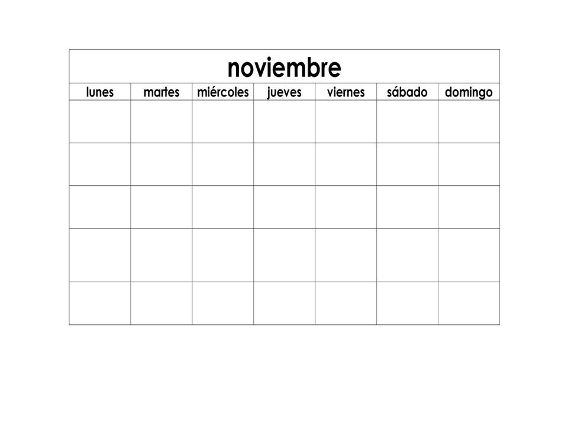This screenshot has height=426, width=568.
Task: Click second-row cell under miércoles
Action: point(223,164)
